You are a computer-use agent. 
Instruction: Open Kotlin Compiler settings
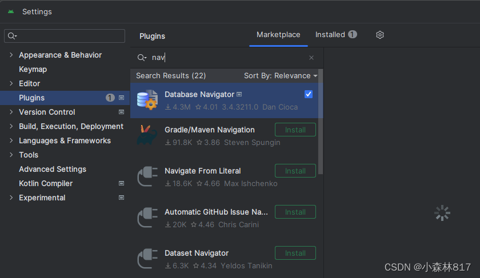click(x=46, y=183)
